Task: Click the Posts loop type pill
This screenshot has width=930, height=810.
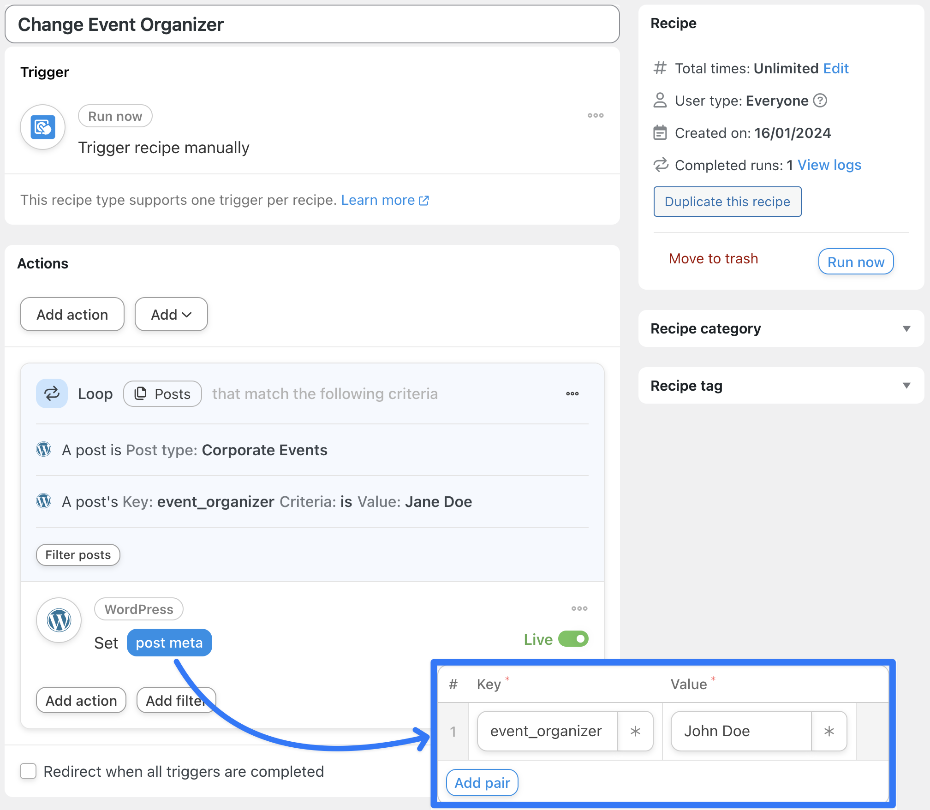Action: 162,394
